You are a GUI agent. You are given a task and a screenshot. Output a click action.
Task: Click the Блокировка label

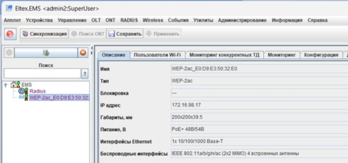click(114, 94)
